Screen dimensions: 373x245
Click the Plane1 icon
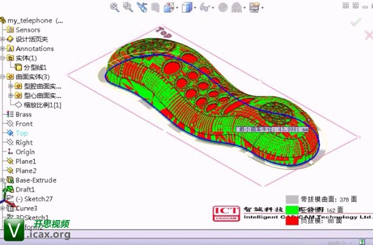click(10, 161)
